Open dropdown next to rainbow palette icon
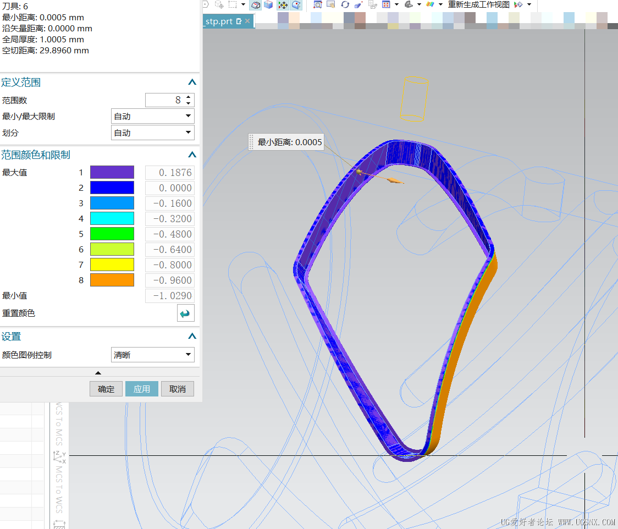This screenshot has height=529, width=618. click(440, 5)
